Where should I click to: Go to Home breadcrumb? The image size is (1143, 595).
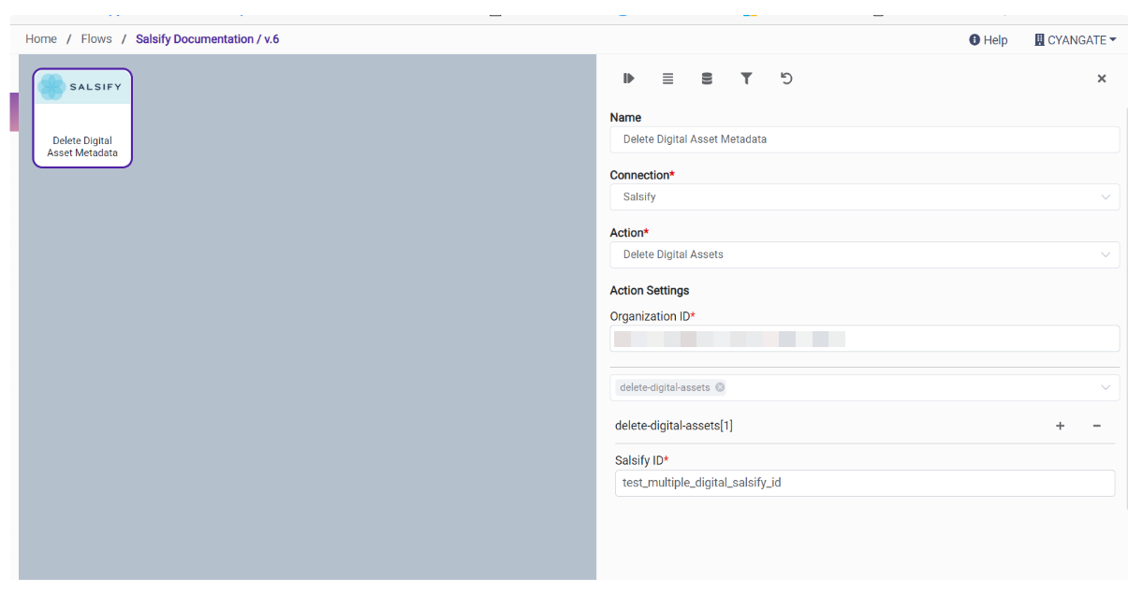[x=41, y=39]
